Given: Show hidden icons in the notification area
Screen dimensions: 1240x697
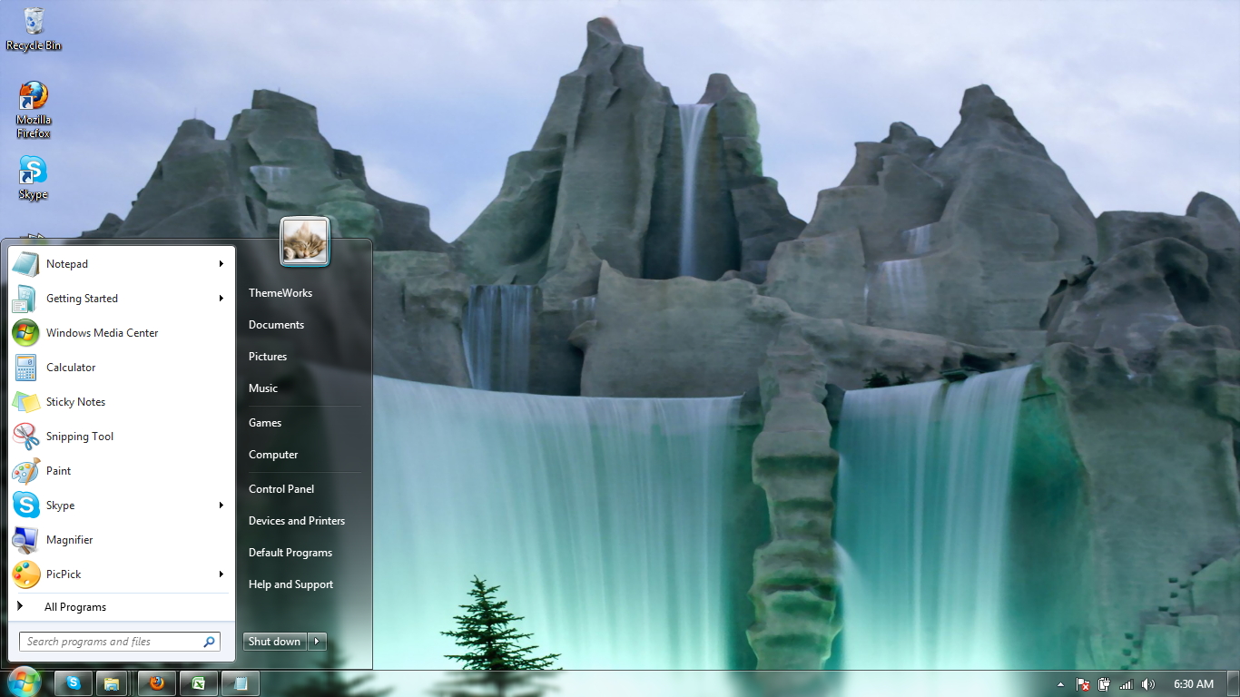Looking at the screenshot, I should (1059, 683).
